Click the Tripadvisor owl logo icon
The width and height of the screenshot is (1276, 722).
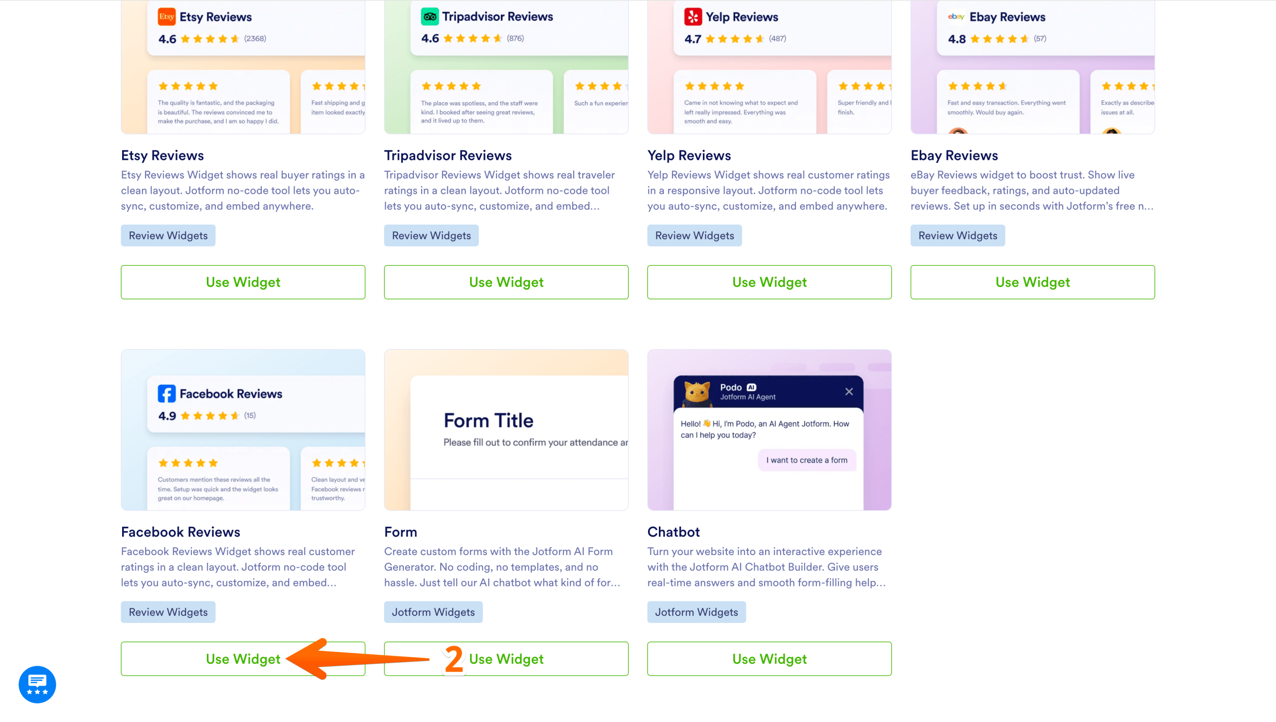coord(430,15)
